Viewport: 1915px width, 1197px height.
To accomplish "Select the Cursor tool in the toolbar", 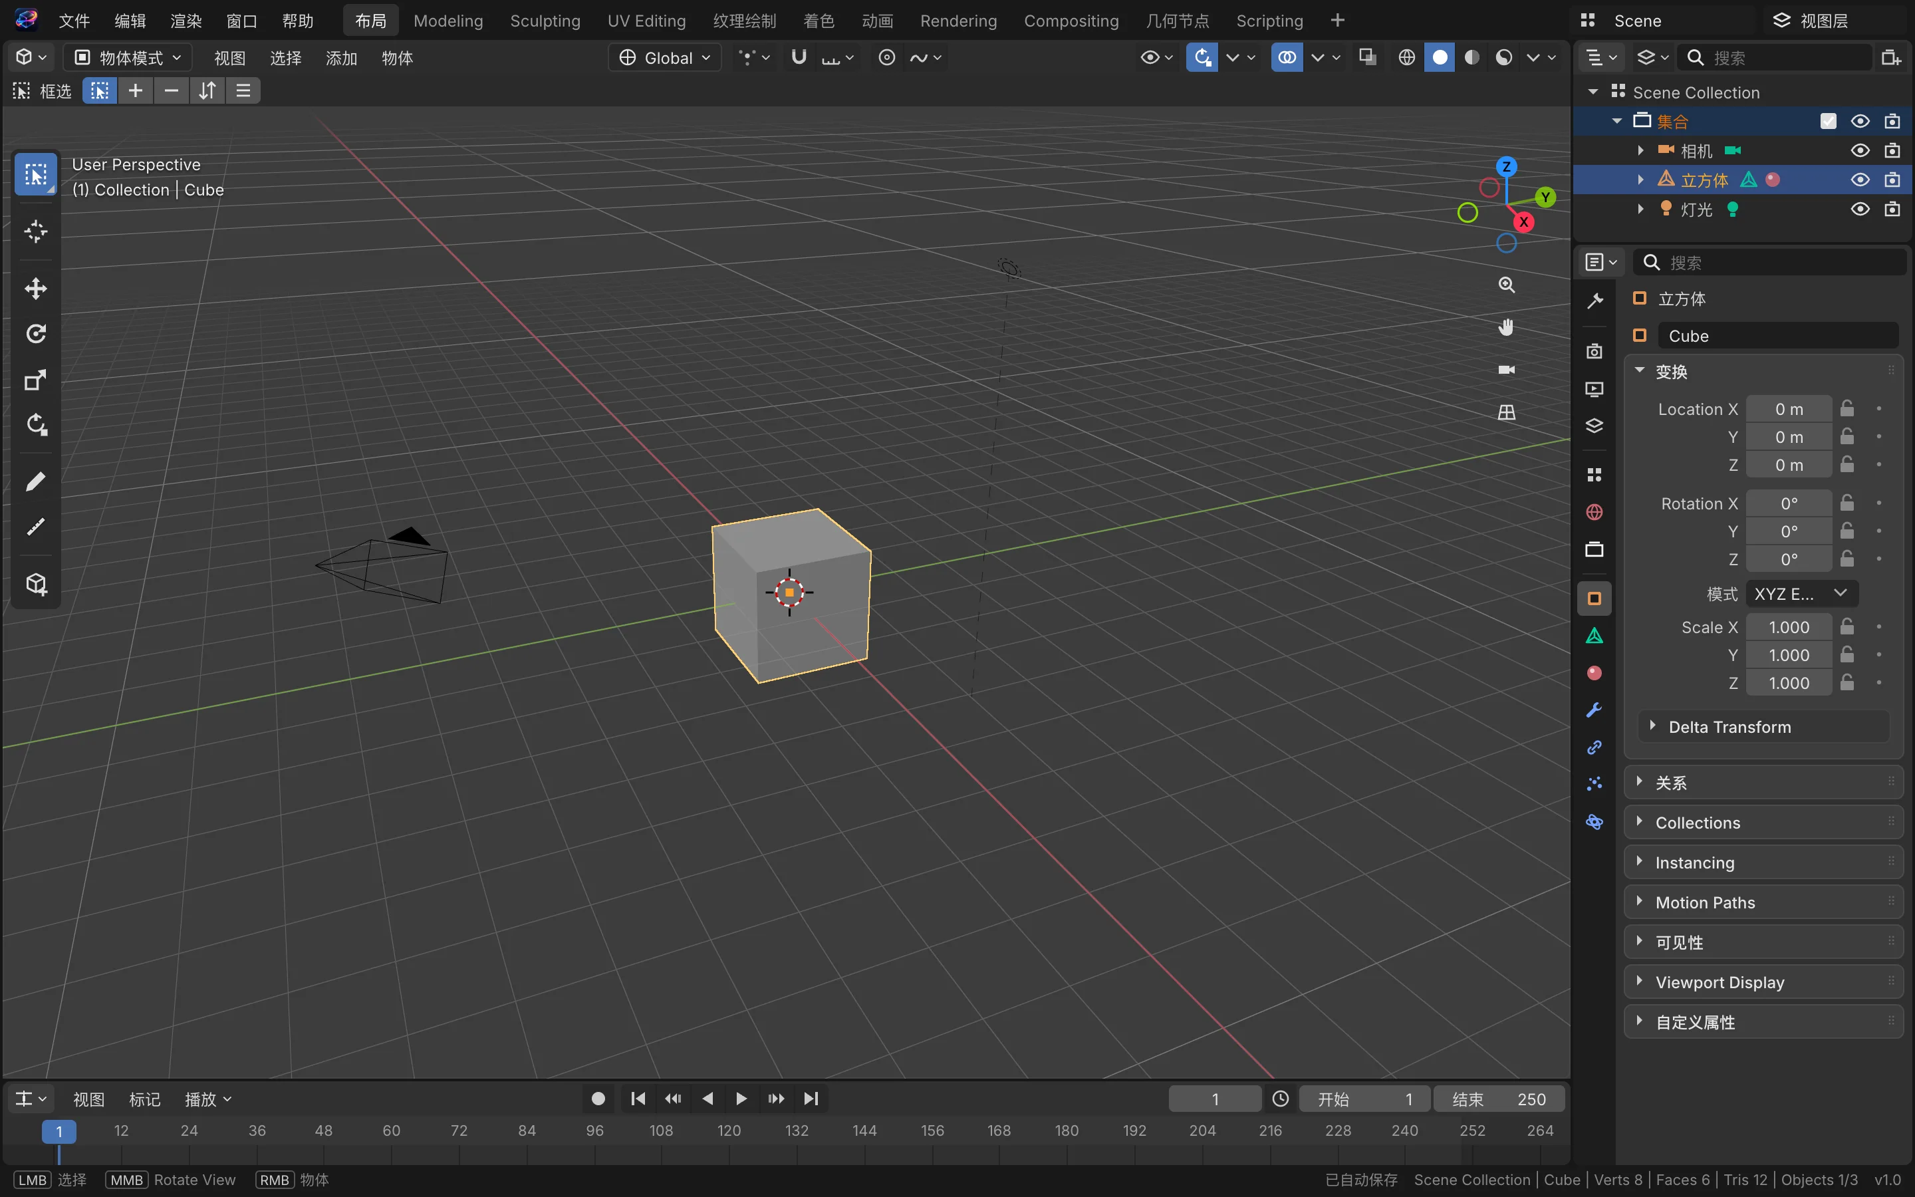I will [36, 232].
